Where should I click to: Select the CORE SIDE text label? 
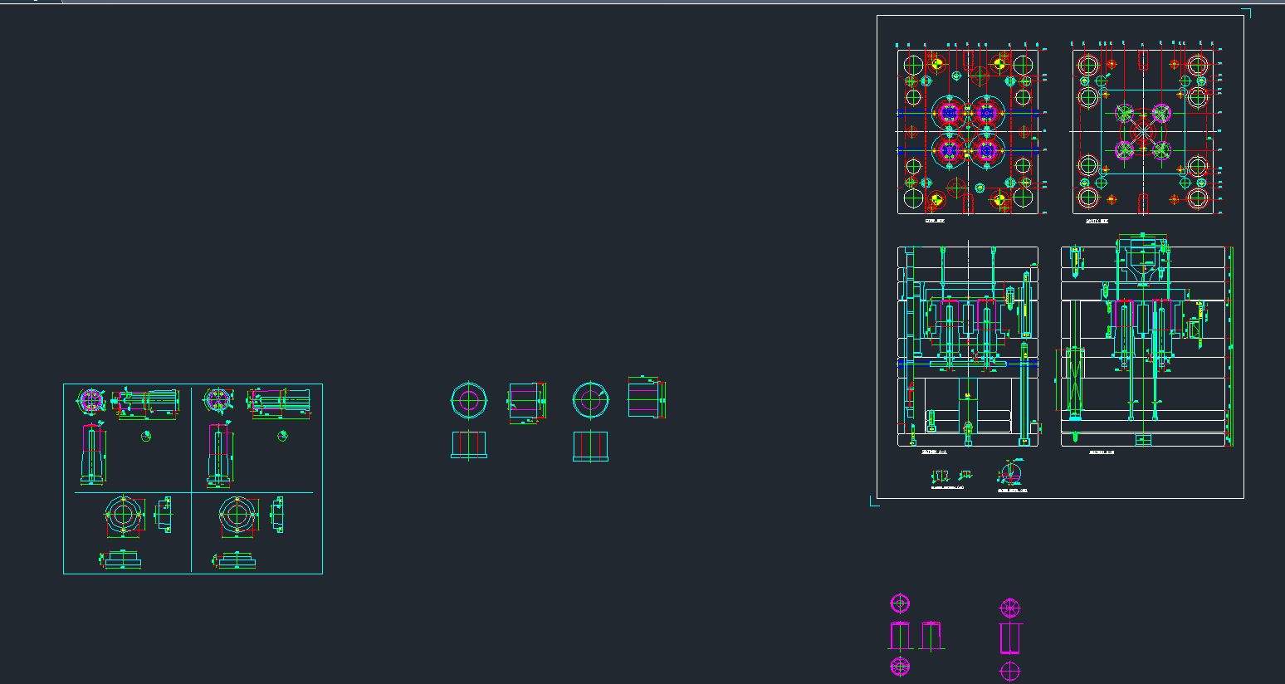point(935,221)
